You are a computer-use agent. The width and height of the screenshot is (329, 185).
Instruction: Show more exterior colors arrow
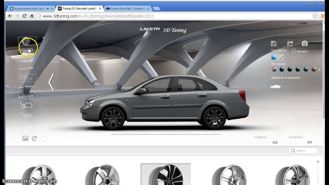point(319,70)
